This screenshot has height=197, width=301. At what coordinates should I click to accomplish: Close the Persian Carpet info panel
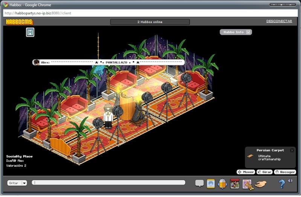pyautogui.click(x=292, y=151)
